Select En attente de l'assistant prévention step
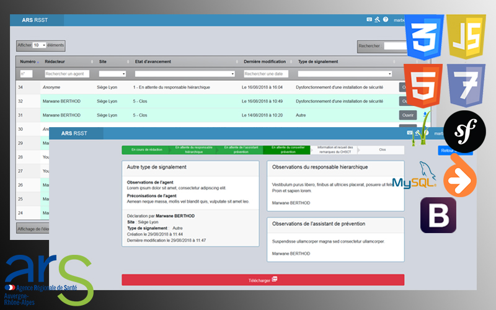 241,149
